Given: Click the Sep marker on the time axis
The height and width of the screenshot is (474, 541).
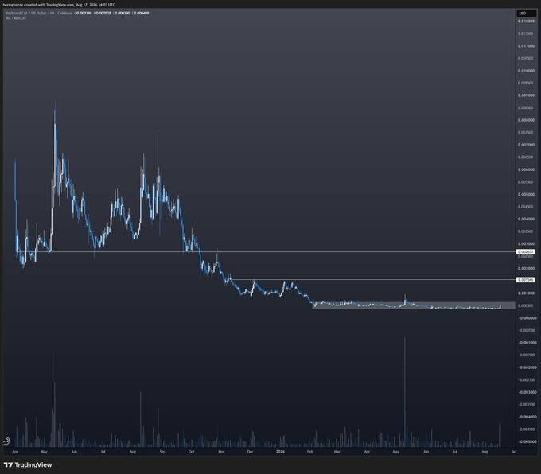Looking at the screenshot, I should 162,451.
